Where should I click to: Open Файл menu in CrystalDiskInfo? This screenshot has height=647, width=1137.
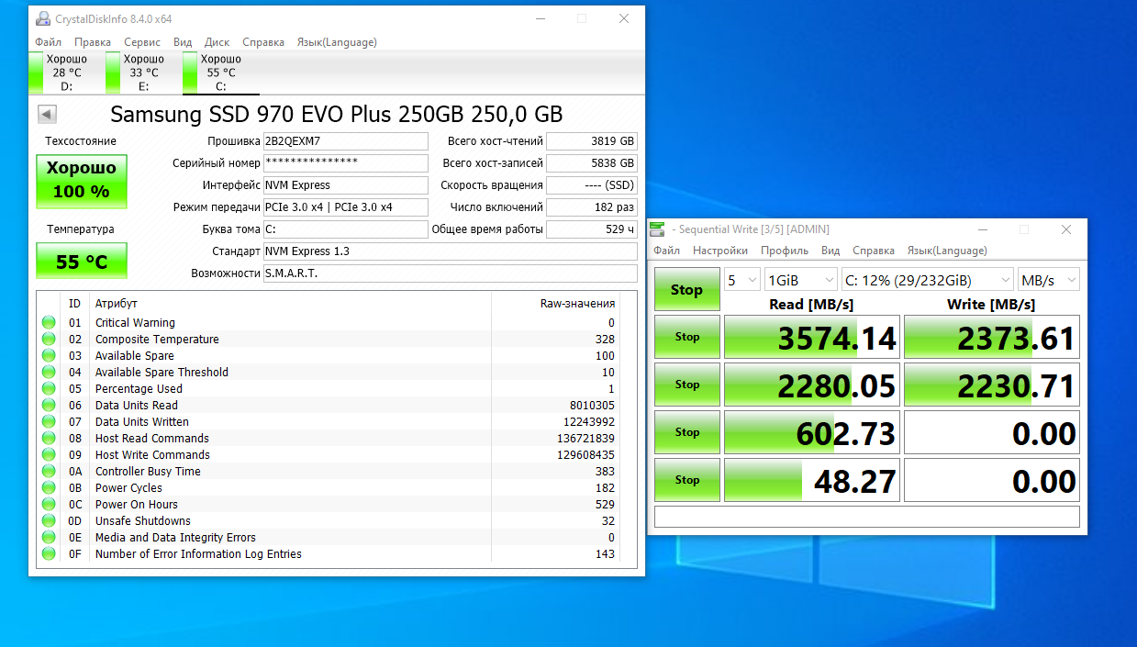(48, 42)
